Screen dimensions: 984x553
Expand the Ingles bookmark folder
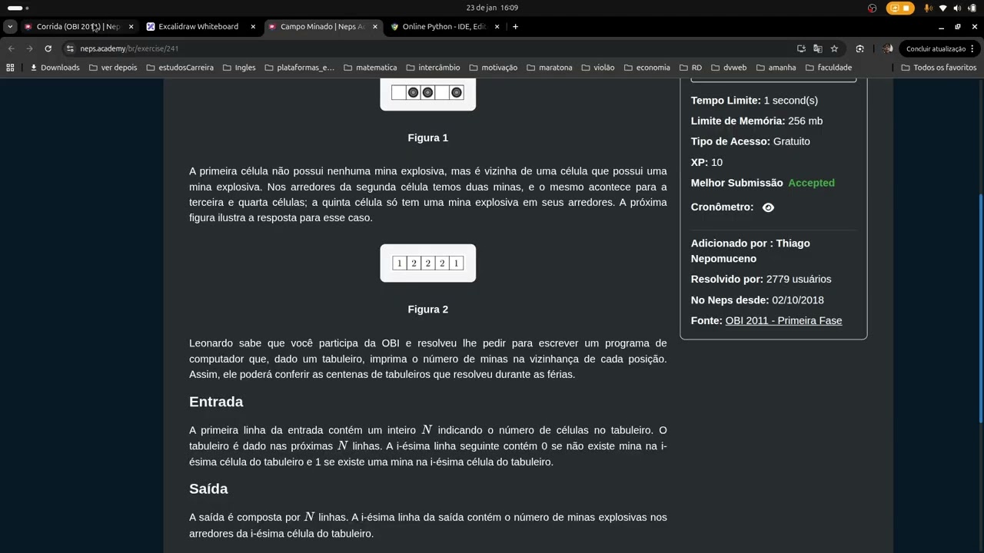pyautogui.click(x=239, y=68)
